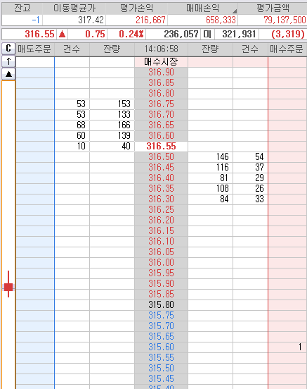Click bid quantity 146 at 316.50
The width and height of the screenshot is (307, 389).
[223, 156]
